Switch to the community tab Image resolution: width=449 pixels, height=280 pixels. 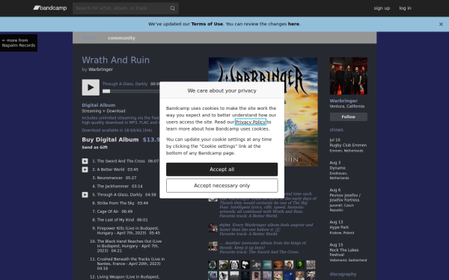pos(121,38)
